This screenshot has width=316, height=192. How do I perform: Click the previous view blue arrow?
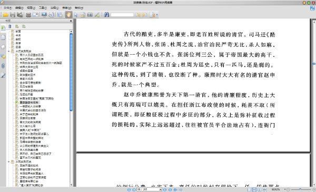[x=175, y=189]
